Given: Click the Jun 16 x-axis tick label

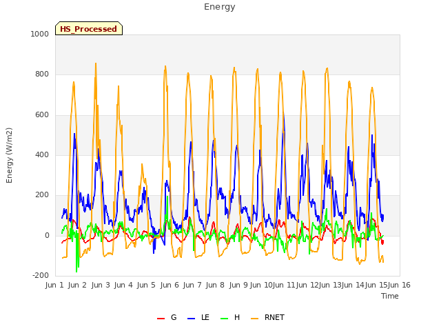Looking at the screenshot, I should 400,285.
